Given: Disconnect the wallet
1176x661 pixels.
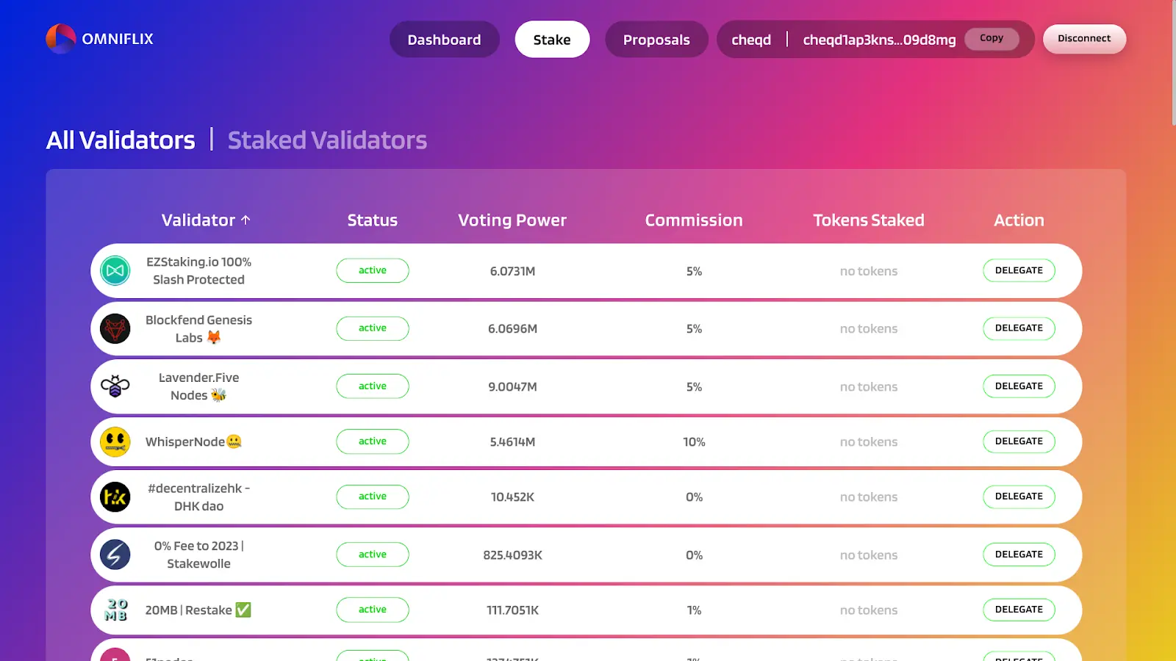Looking at the screenshot, I should [1084, 38].
